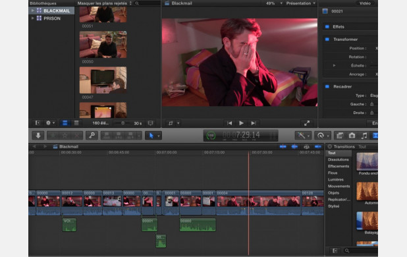The image size is (407, 257).
Task: Open the keyword editor key icon
Action: click(x=92, y=136)
